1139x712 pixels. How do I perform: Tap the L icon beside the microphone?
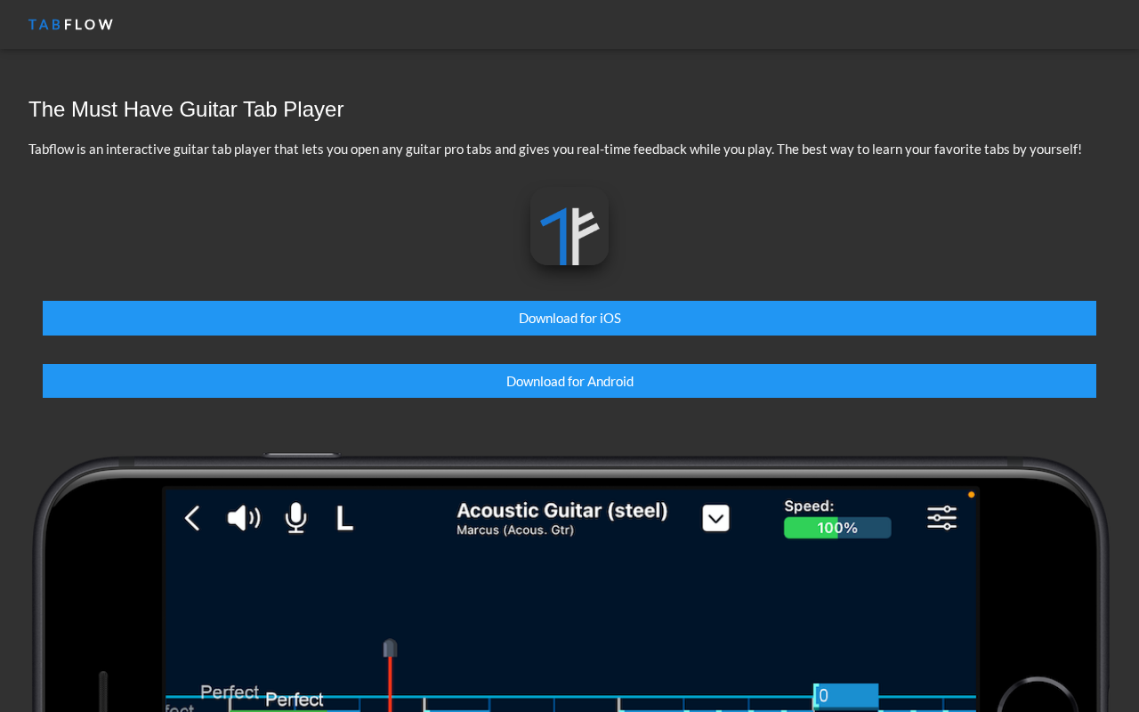pyautogui.click(x=344, y=518)
